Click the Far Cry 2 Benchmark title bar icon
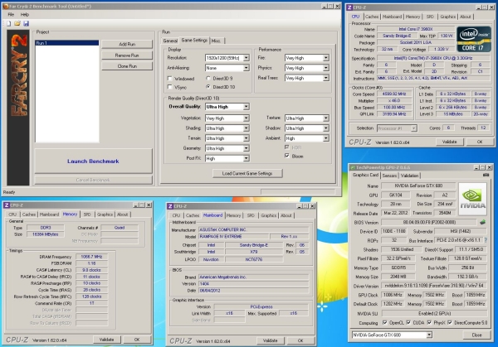The image size is (498, 347). [x=6, y=6]
